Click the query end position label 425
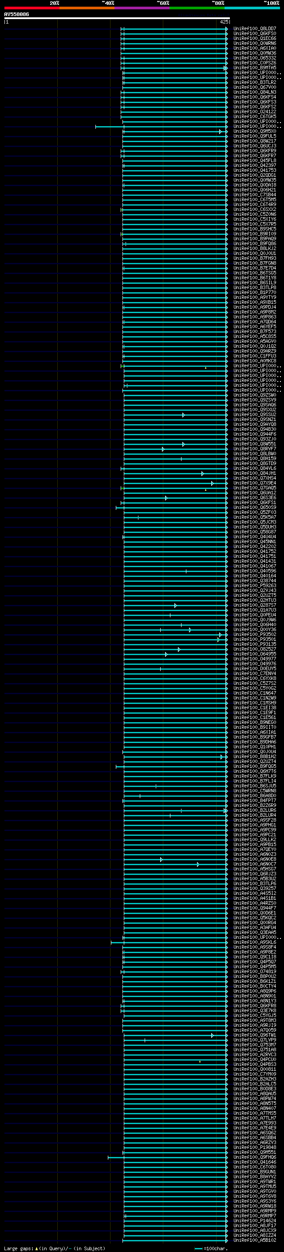Image resolution: width=284 pixels, height=1252 pixels. (x=224, y=22)
